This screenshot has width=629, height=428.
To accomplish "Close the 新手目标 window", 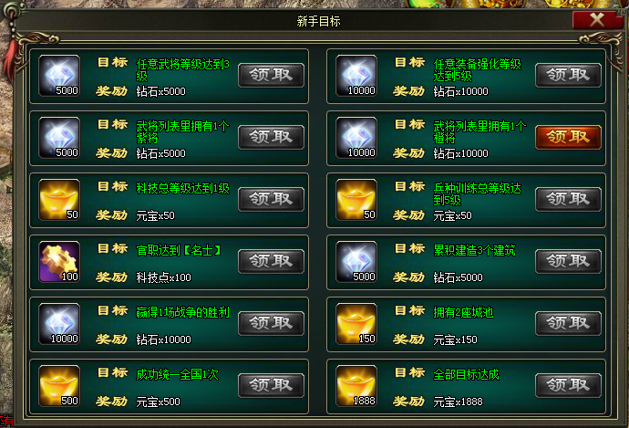I will 597,19.
